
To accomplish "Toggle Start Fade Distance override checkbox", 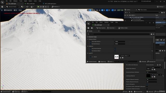I will (91, 42).
